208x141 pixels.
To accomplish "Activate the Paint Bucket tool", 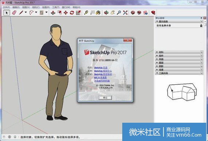I will (x=98, y=13).
